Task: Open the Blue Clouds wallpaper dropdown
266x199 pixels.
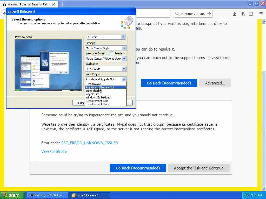Action: [124, 69]
